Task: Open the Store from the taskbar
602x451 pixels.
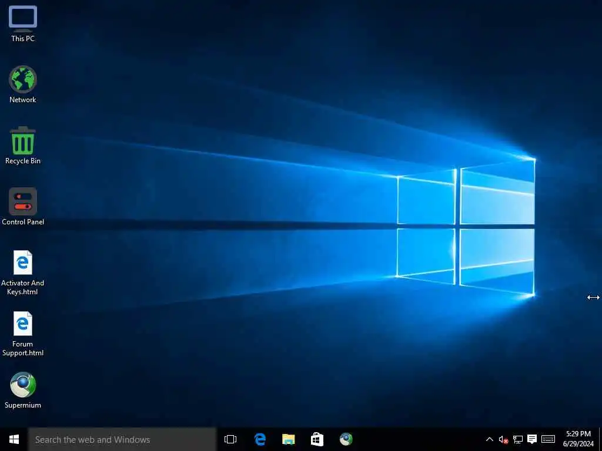Action: (x=317, y=439)
